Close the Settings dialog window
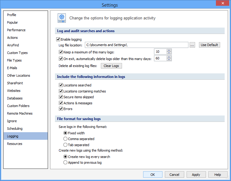231x181 pixels. click(x=222, y=3)
